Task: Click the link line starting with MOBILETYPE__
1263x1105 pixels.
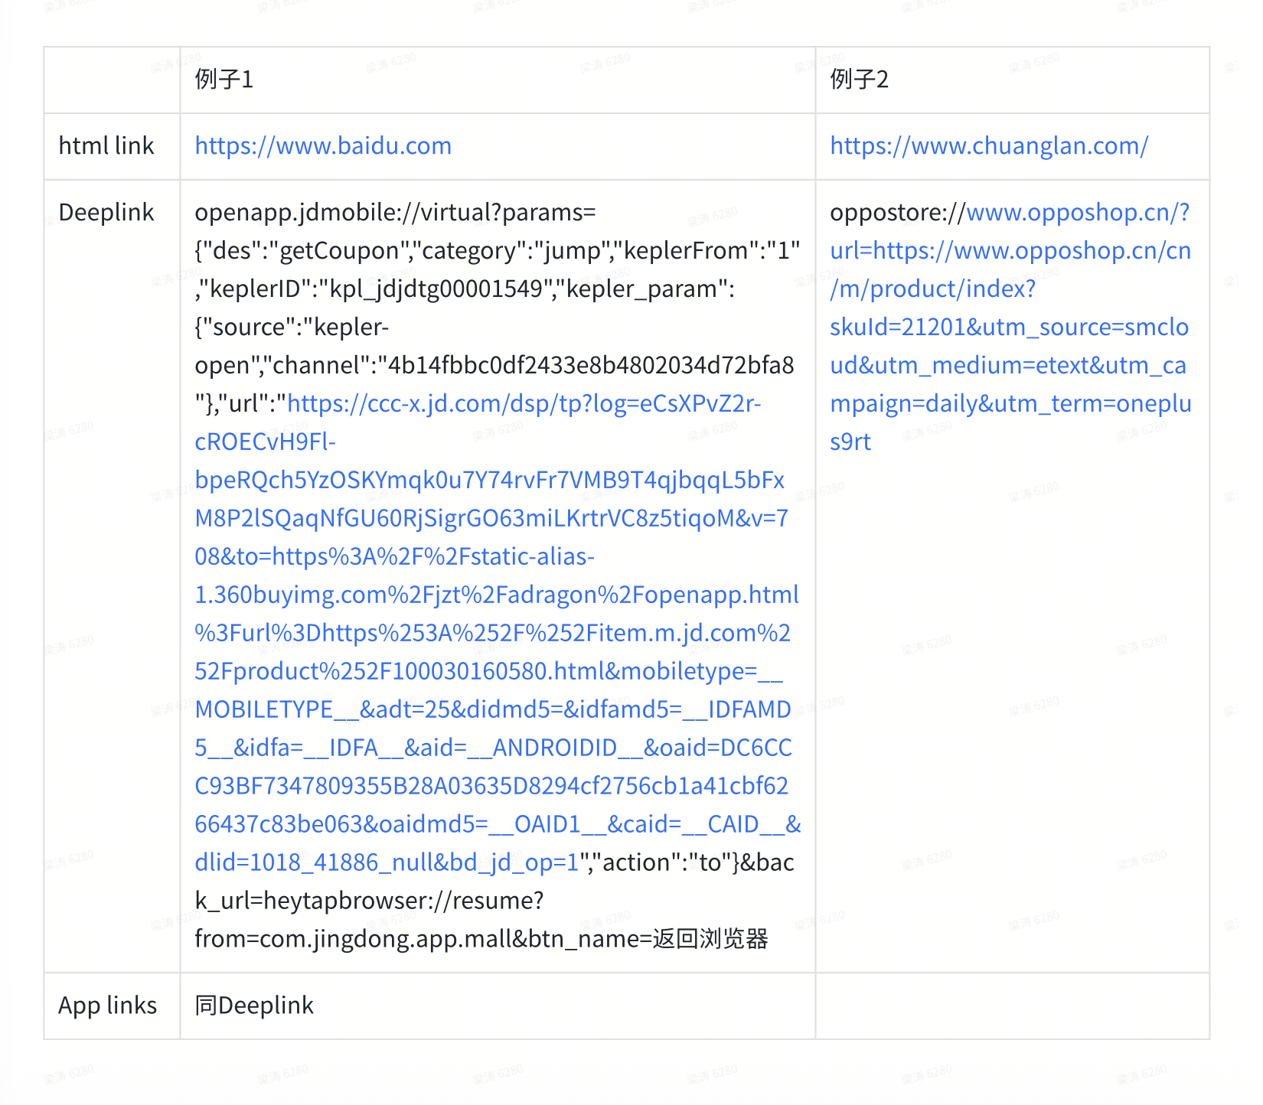Action: [x=492, y=710]
